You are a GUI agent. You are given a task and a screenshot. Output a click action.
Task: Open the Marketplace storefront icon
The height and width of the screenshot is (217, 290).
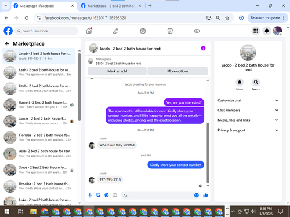(170, 31)
